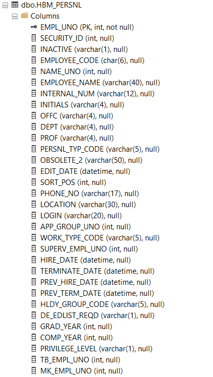Click the column icon beside SECURITY_ID

coord(34,38)
